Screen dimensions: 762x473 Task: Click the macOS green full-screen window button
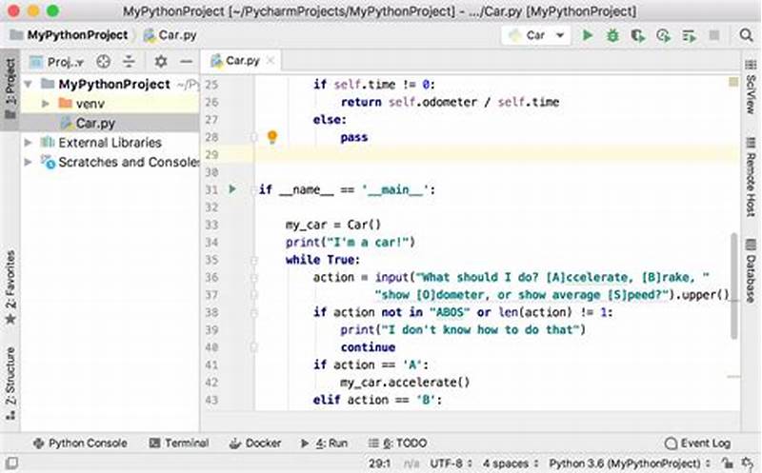(x=53, y=10)
